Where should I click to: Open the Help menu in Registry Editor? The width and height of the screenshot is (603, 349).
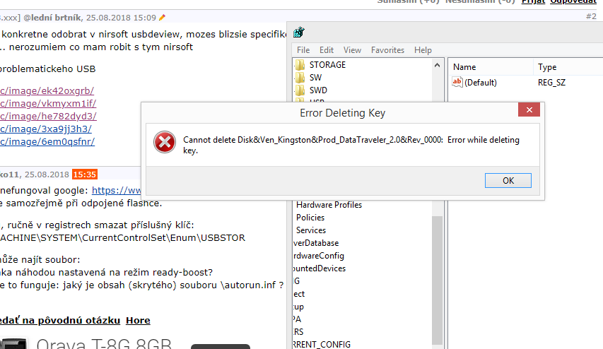[x=423, y=50]
